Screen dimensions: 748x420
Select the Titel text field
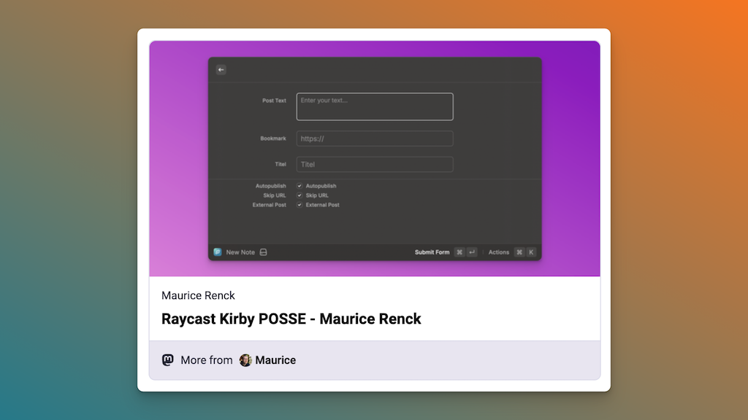pos(374,164)
